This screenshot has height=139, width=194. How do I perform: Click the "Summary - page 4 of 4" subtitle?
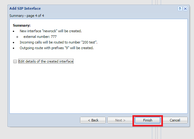(x=29, y=16)
